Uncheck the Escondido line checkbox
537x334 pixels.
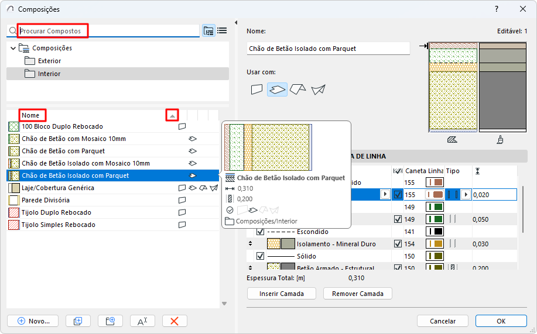tap(261, 232)
